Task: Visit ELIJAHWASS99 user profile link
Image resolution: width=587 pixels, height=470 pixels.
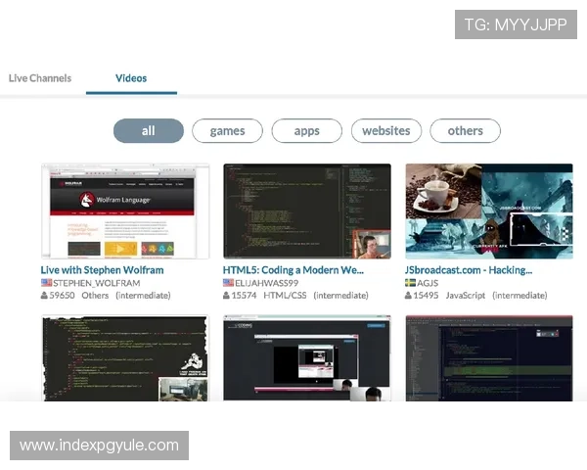Action: coord(268,283)
